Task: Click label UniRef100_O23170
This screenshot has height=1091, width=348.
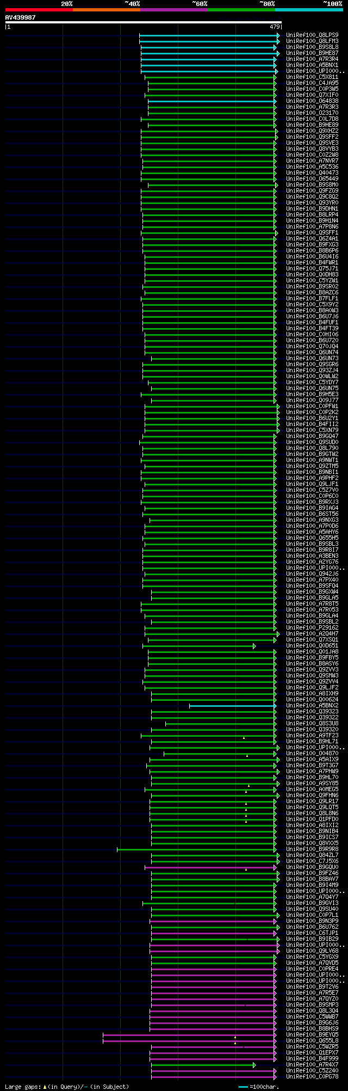Action: [312, 113]
